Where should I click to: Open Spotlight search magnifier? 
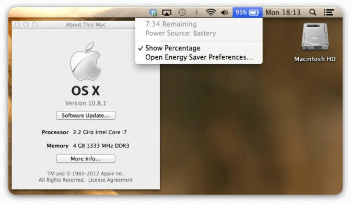tap(313, 12)
